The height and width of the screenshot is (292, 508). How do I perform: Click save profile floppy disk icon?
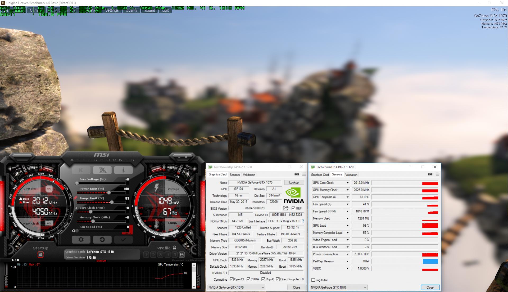pos(182,255)
